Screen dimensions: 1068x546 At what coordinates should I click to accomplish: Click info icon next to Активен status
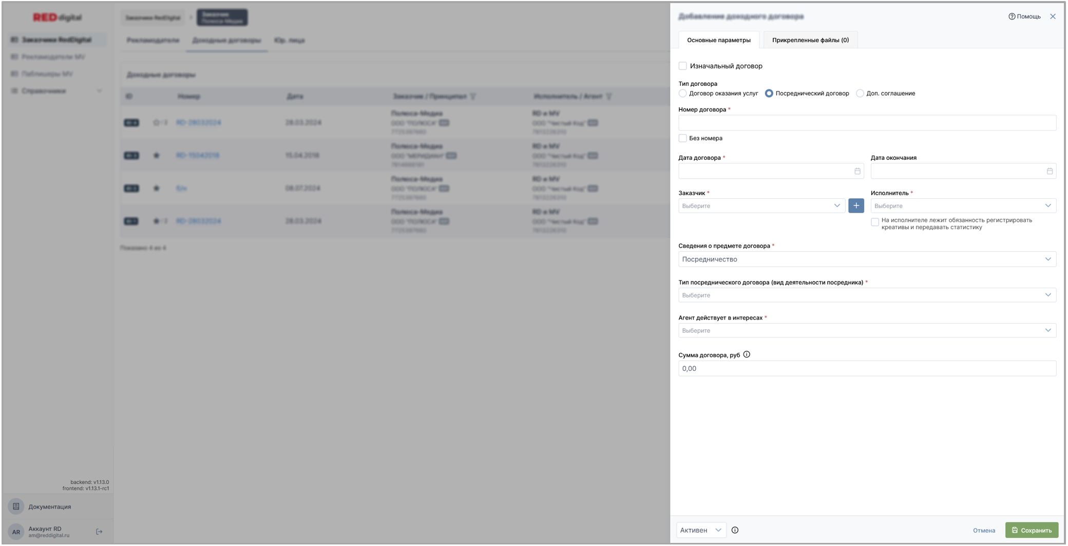click(735, 530)
